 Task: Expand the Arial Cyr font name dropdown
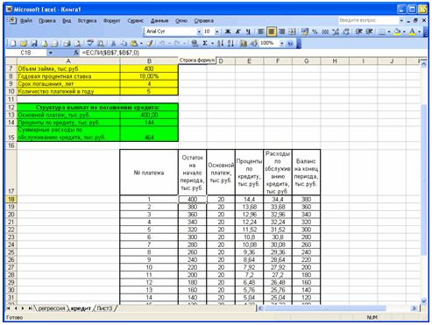(199, 32)
